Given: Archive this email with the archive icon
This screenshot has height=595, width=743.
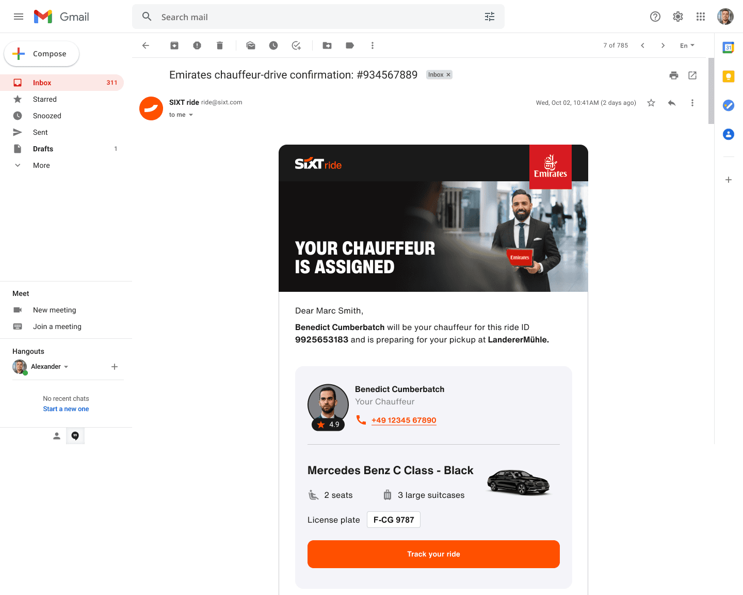Looking at the screenshot, I should (x=174, y=45).
